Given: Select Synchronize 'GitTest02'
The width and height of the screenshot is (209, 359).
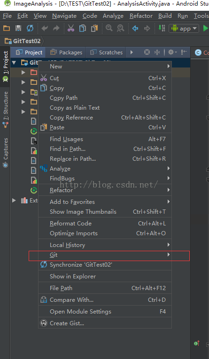Looking at the screenshot, I should click(105, 265).
